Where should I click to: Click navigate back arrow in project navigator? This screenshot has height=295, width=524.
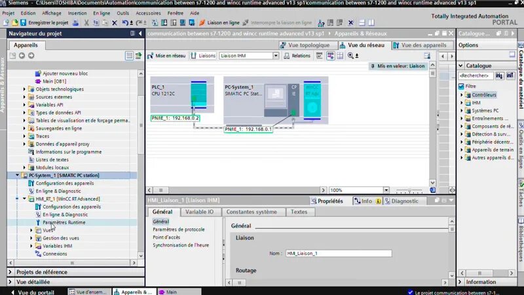point(22,56)
